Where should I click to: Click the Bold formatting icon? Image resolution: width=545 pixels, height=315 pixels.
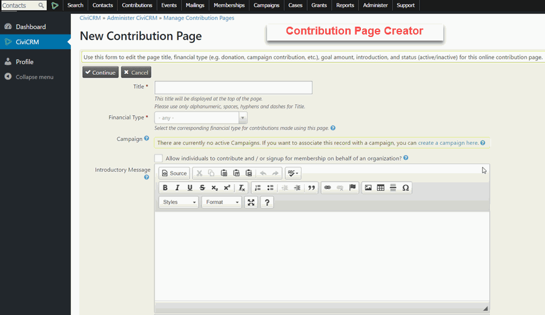(x=165, y=188)
